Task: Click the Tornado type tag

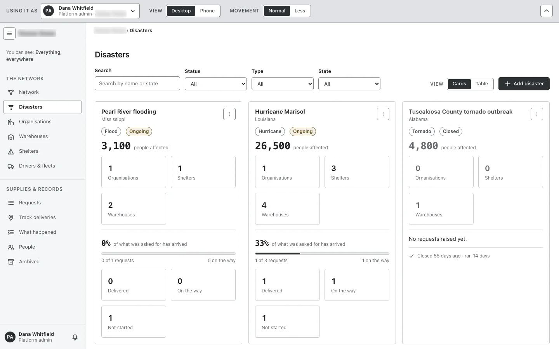Action: [422, 131]
